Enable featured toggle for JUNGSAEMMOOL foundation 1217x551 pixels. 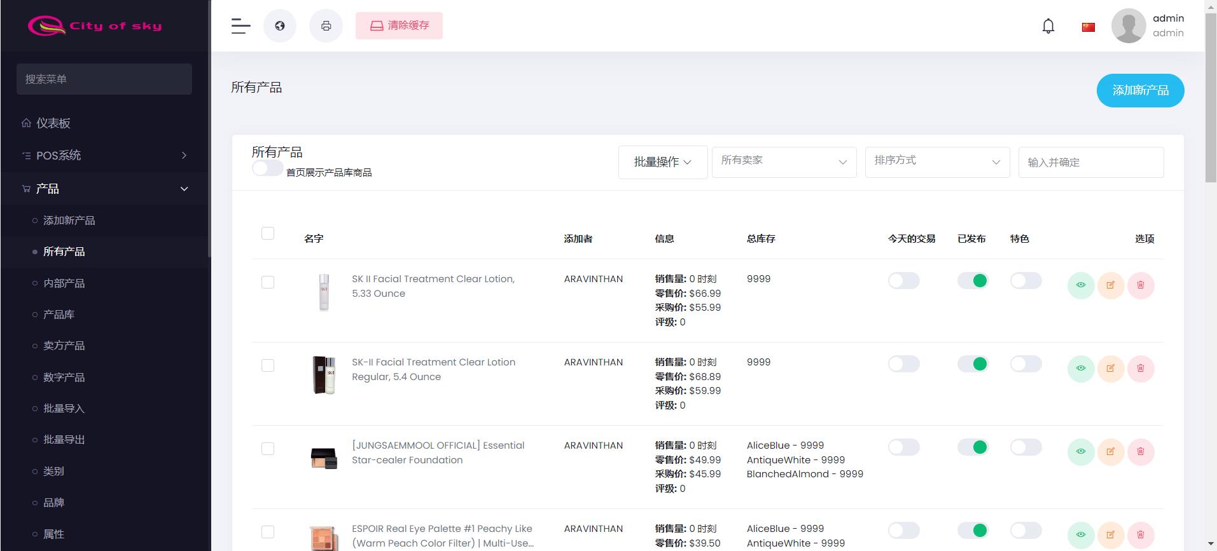tap(1026, 447)
